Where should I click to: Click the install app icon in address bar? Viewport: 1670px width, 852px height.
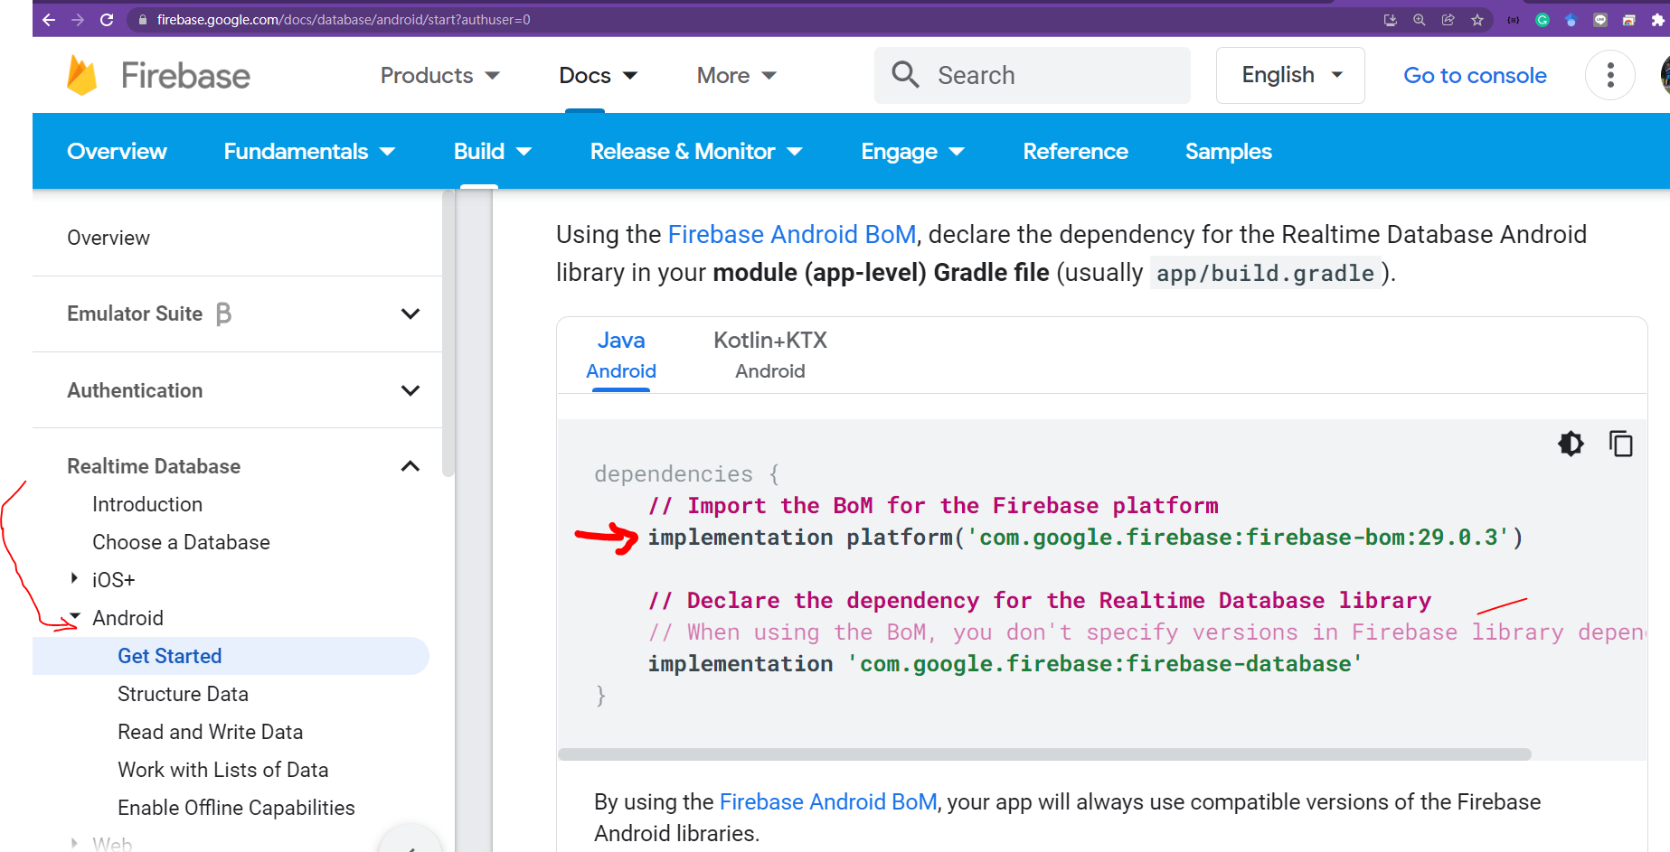pos(1391,20)
